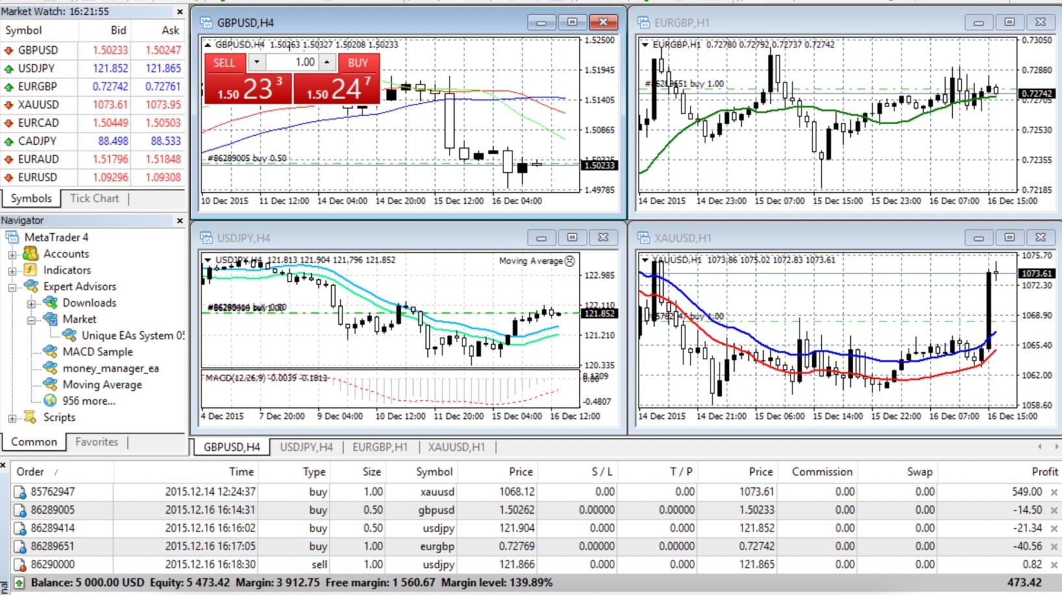Image resolution: width=1062 pixels, height=595 pixels.
Task: Click the order icon for 86290000
Action: pos(20,565)
